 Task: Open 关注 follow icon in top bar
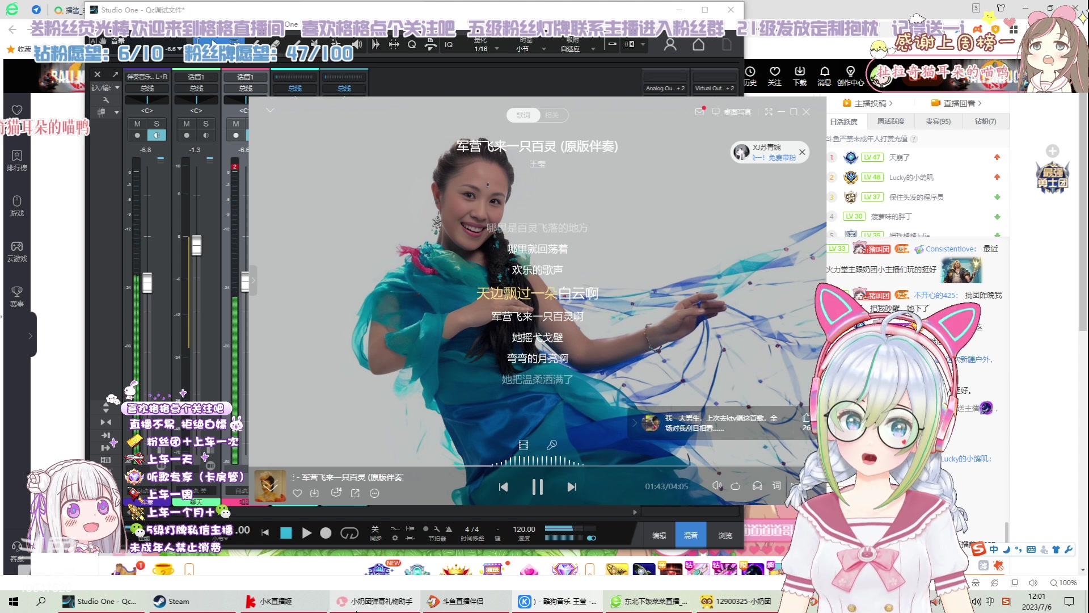click(775, 76)
